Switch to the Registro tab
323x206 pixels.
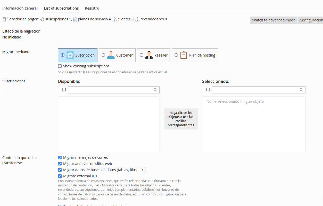click(x=92, y=8)
